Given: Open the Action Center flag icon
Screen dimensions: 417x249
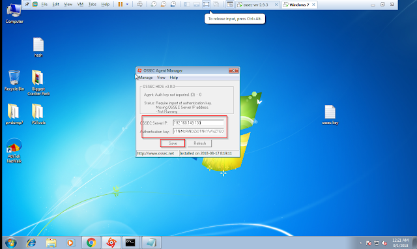Looking at the screenshot, I should click(368, 242).
